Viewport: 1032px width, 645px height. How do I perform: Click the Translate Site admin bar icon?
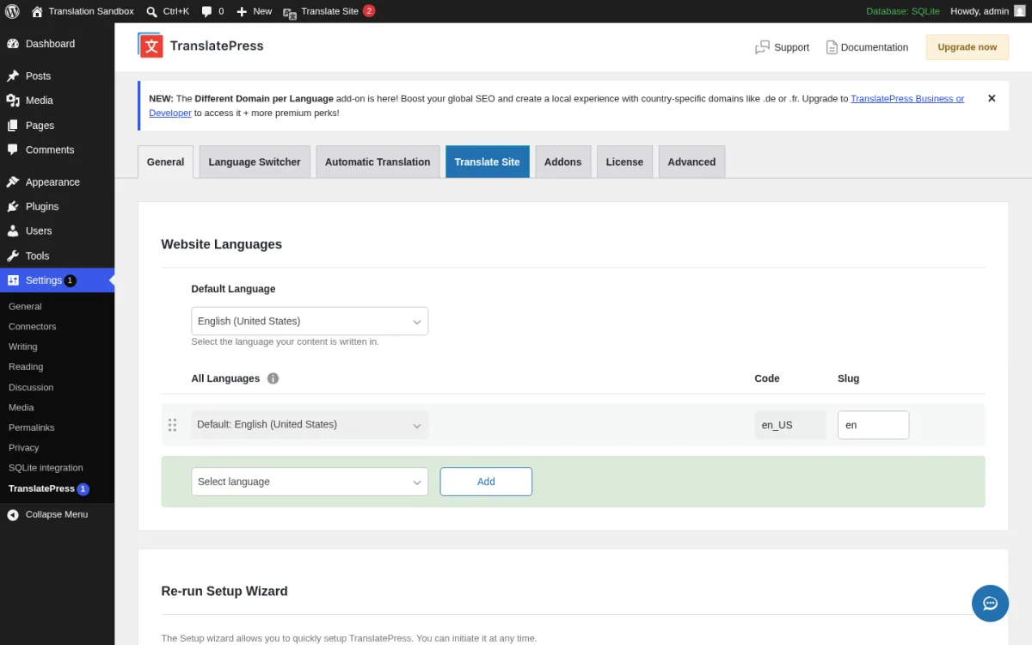[290, 12]
